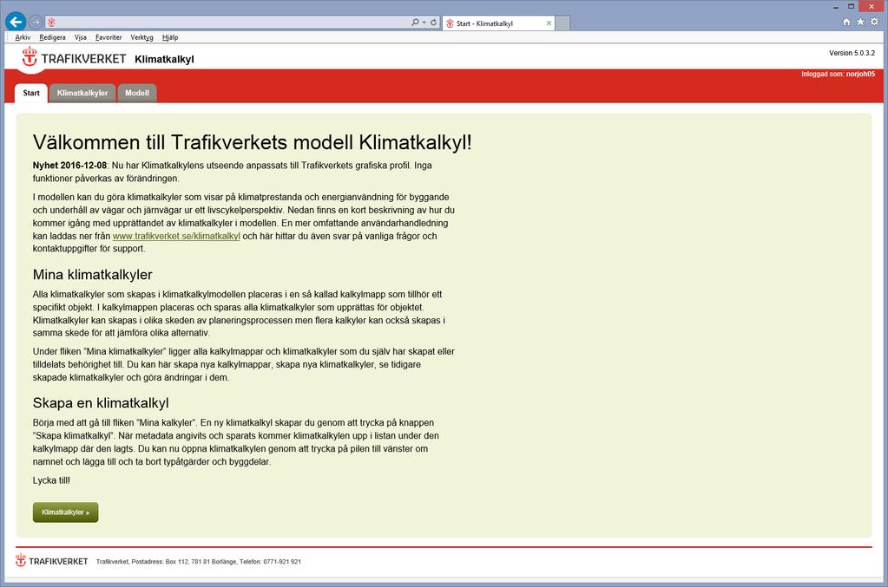Click the browser Home icon

point(846,22)
